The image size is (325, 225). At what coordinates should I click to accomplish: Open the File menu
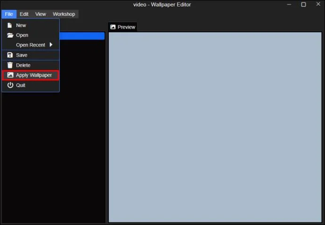(9, 14)
